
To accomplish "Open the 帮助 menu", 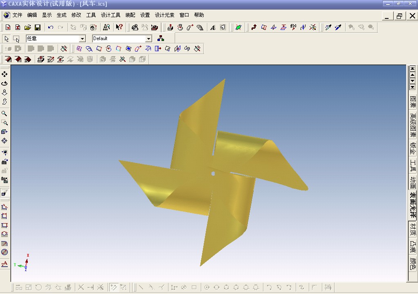I will pos(199,15).
